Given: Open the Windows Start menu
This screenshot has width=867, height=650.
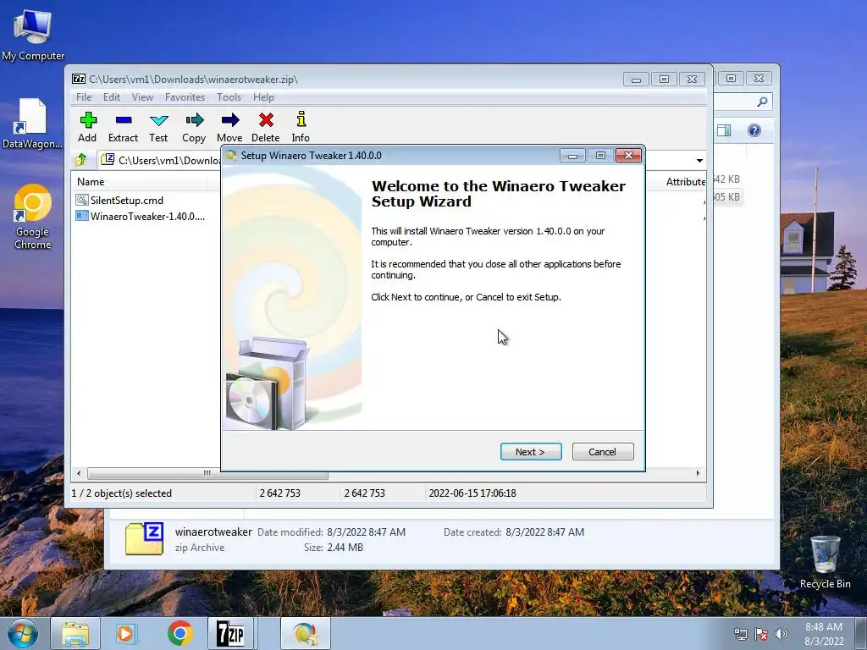Looking at the screenshot, I should 23,633.
